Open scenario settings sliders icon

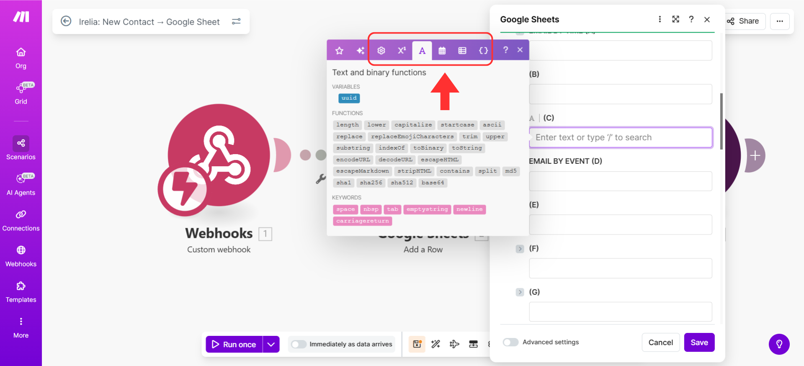(236, 21)
